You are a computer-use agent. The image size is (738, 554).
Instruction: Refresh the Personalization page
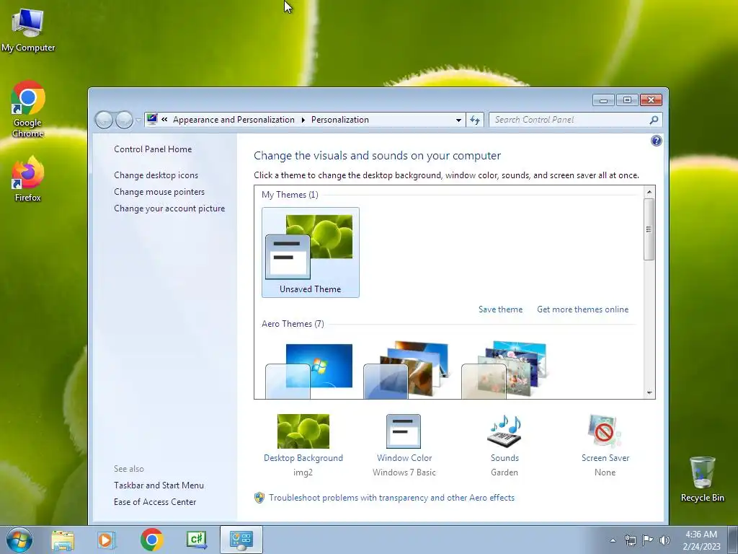tap(475, 120)
